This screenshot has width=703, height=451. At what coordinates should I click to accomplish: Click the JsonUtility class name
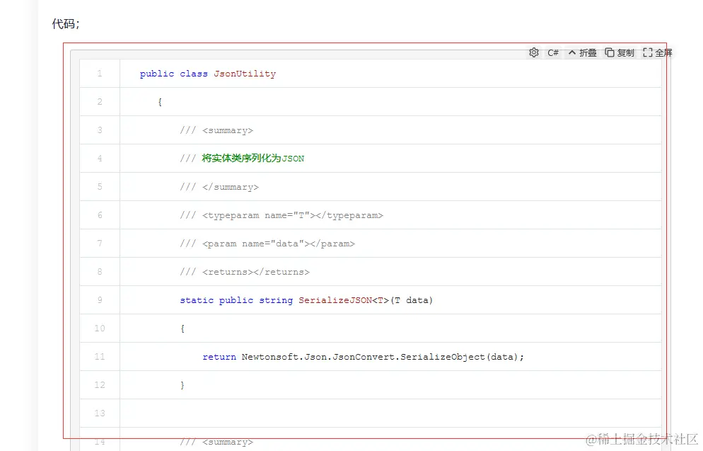tap(245, 74)
